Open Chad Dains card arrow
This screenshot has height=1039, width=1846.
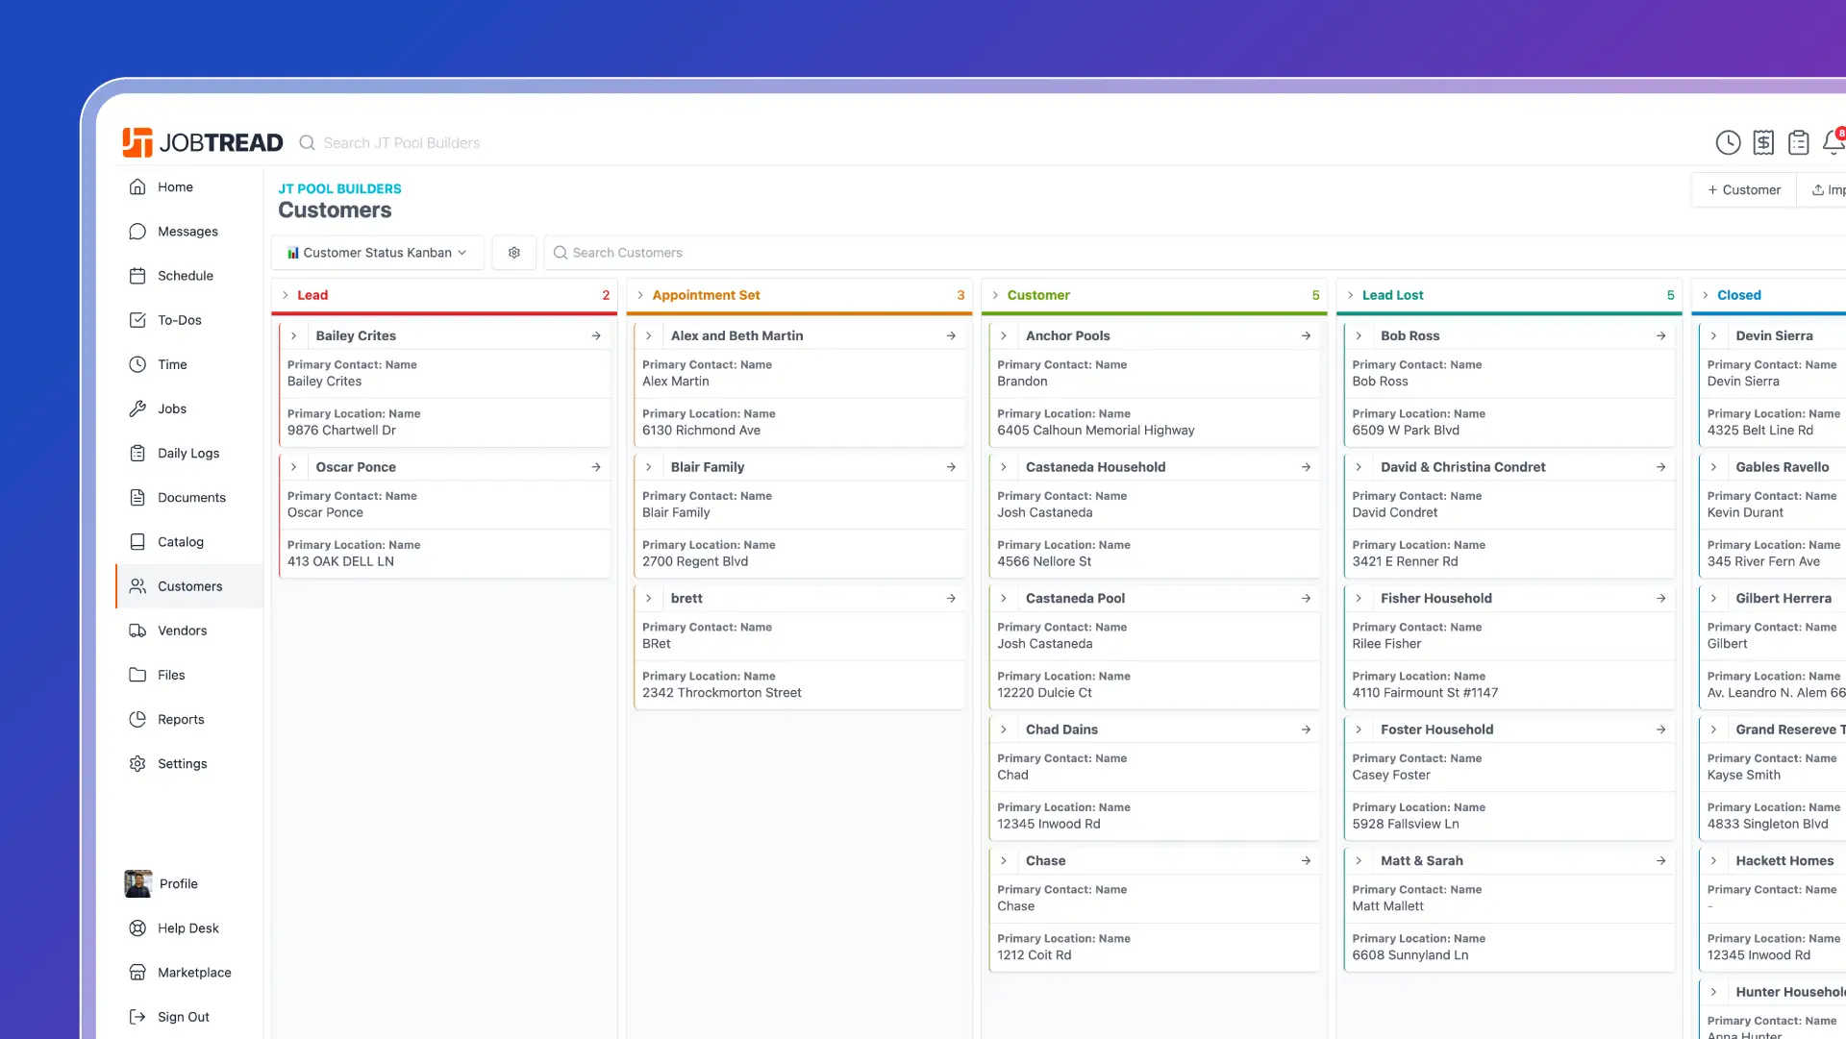point(1306,730)
